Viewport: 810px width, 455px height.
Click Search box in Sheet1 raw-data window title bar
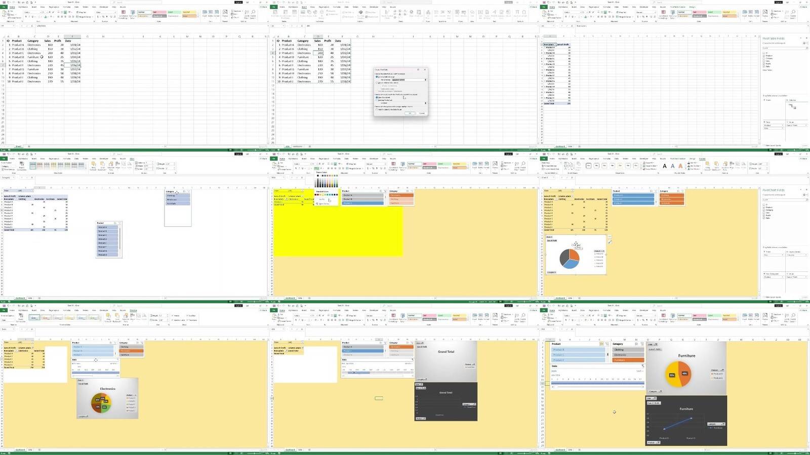point(136,3)
